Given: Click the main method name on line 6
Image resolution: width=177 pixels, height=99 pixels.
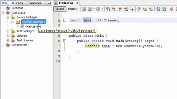Looking at the screenshot, I should (x=120, y=41).
